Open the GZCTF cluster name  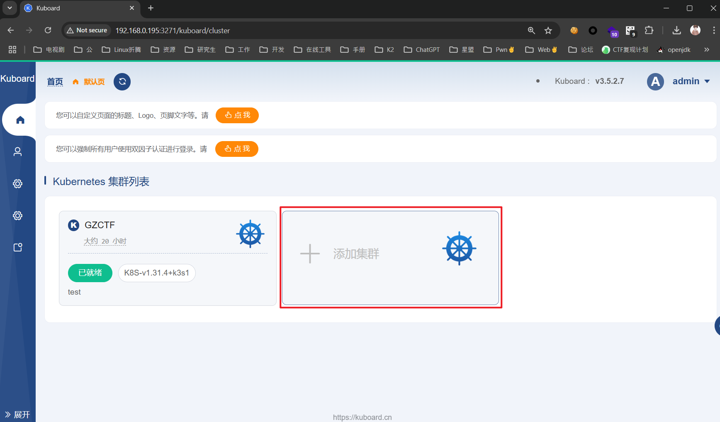100,225
